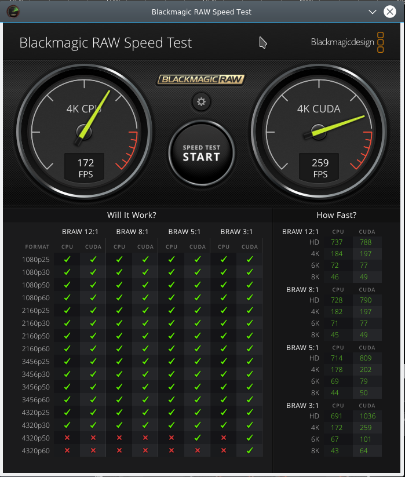Click BRAW 8:1 column header in Will It Work
The height and width of the screenshot is (477, 405).
pos(132,232)
